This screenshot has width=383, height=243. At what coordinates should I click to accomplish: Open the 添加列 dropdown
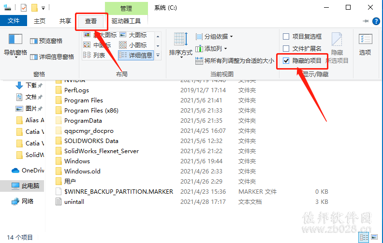tap(211, 48)
